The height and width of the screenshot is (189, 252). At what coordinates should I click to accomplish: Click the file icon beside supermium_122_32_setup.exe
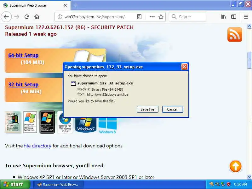pos(73,83)
